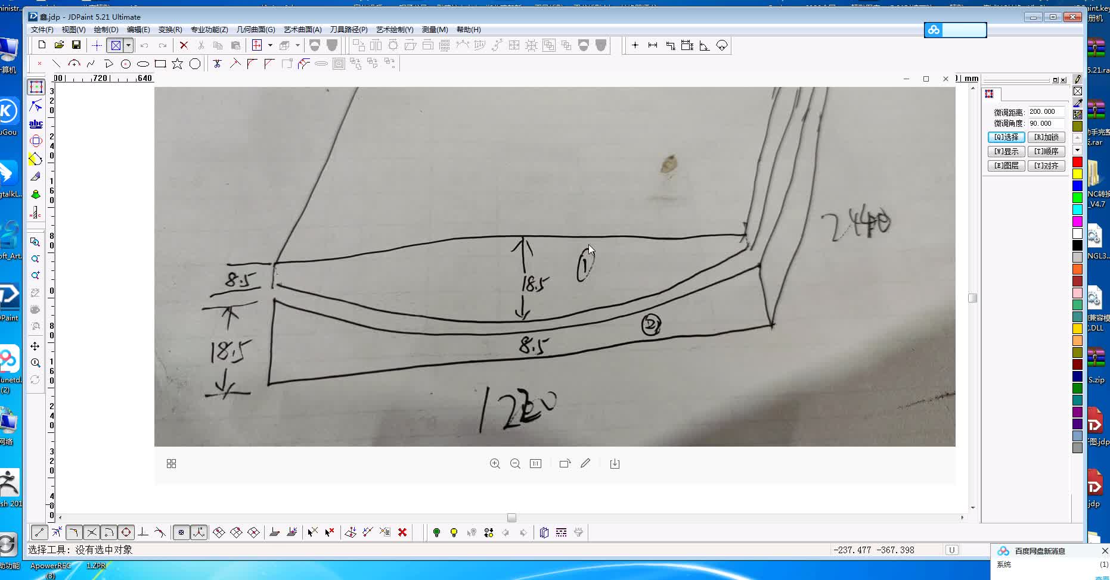Click the eyedropper icon beside color palette

[1078, 103]
